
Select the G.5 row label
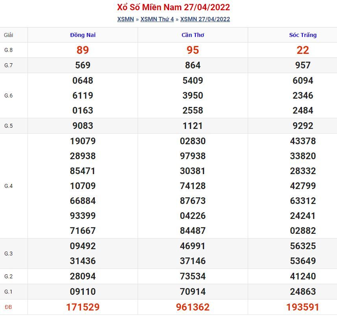8,126
